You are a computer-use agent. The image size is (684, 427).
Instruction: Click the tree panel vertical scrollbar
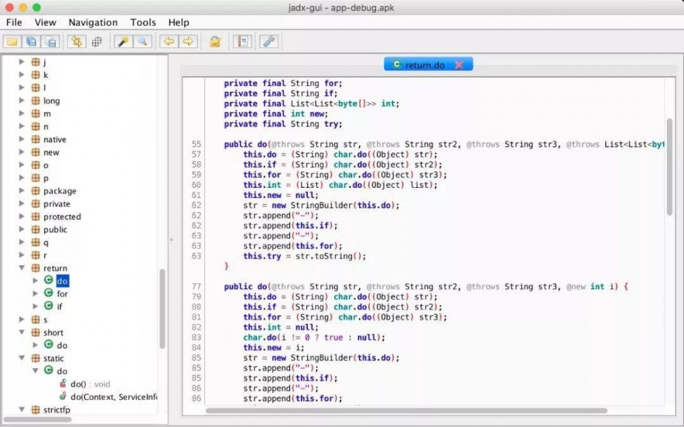click(x=162, y=309)
